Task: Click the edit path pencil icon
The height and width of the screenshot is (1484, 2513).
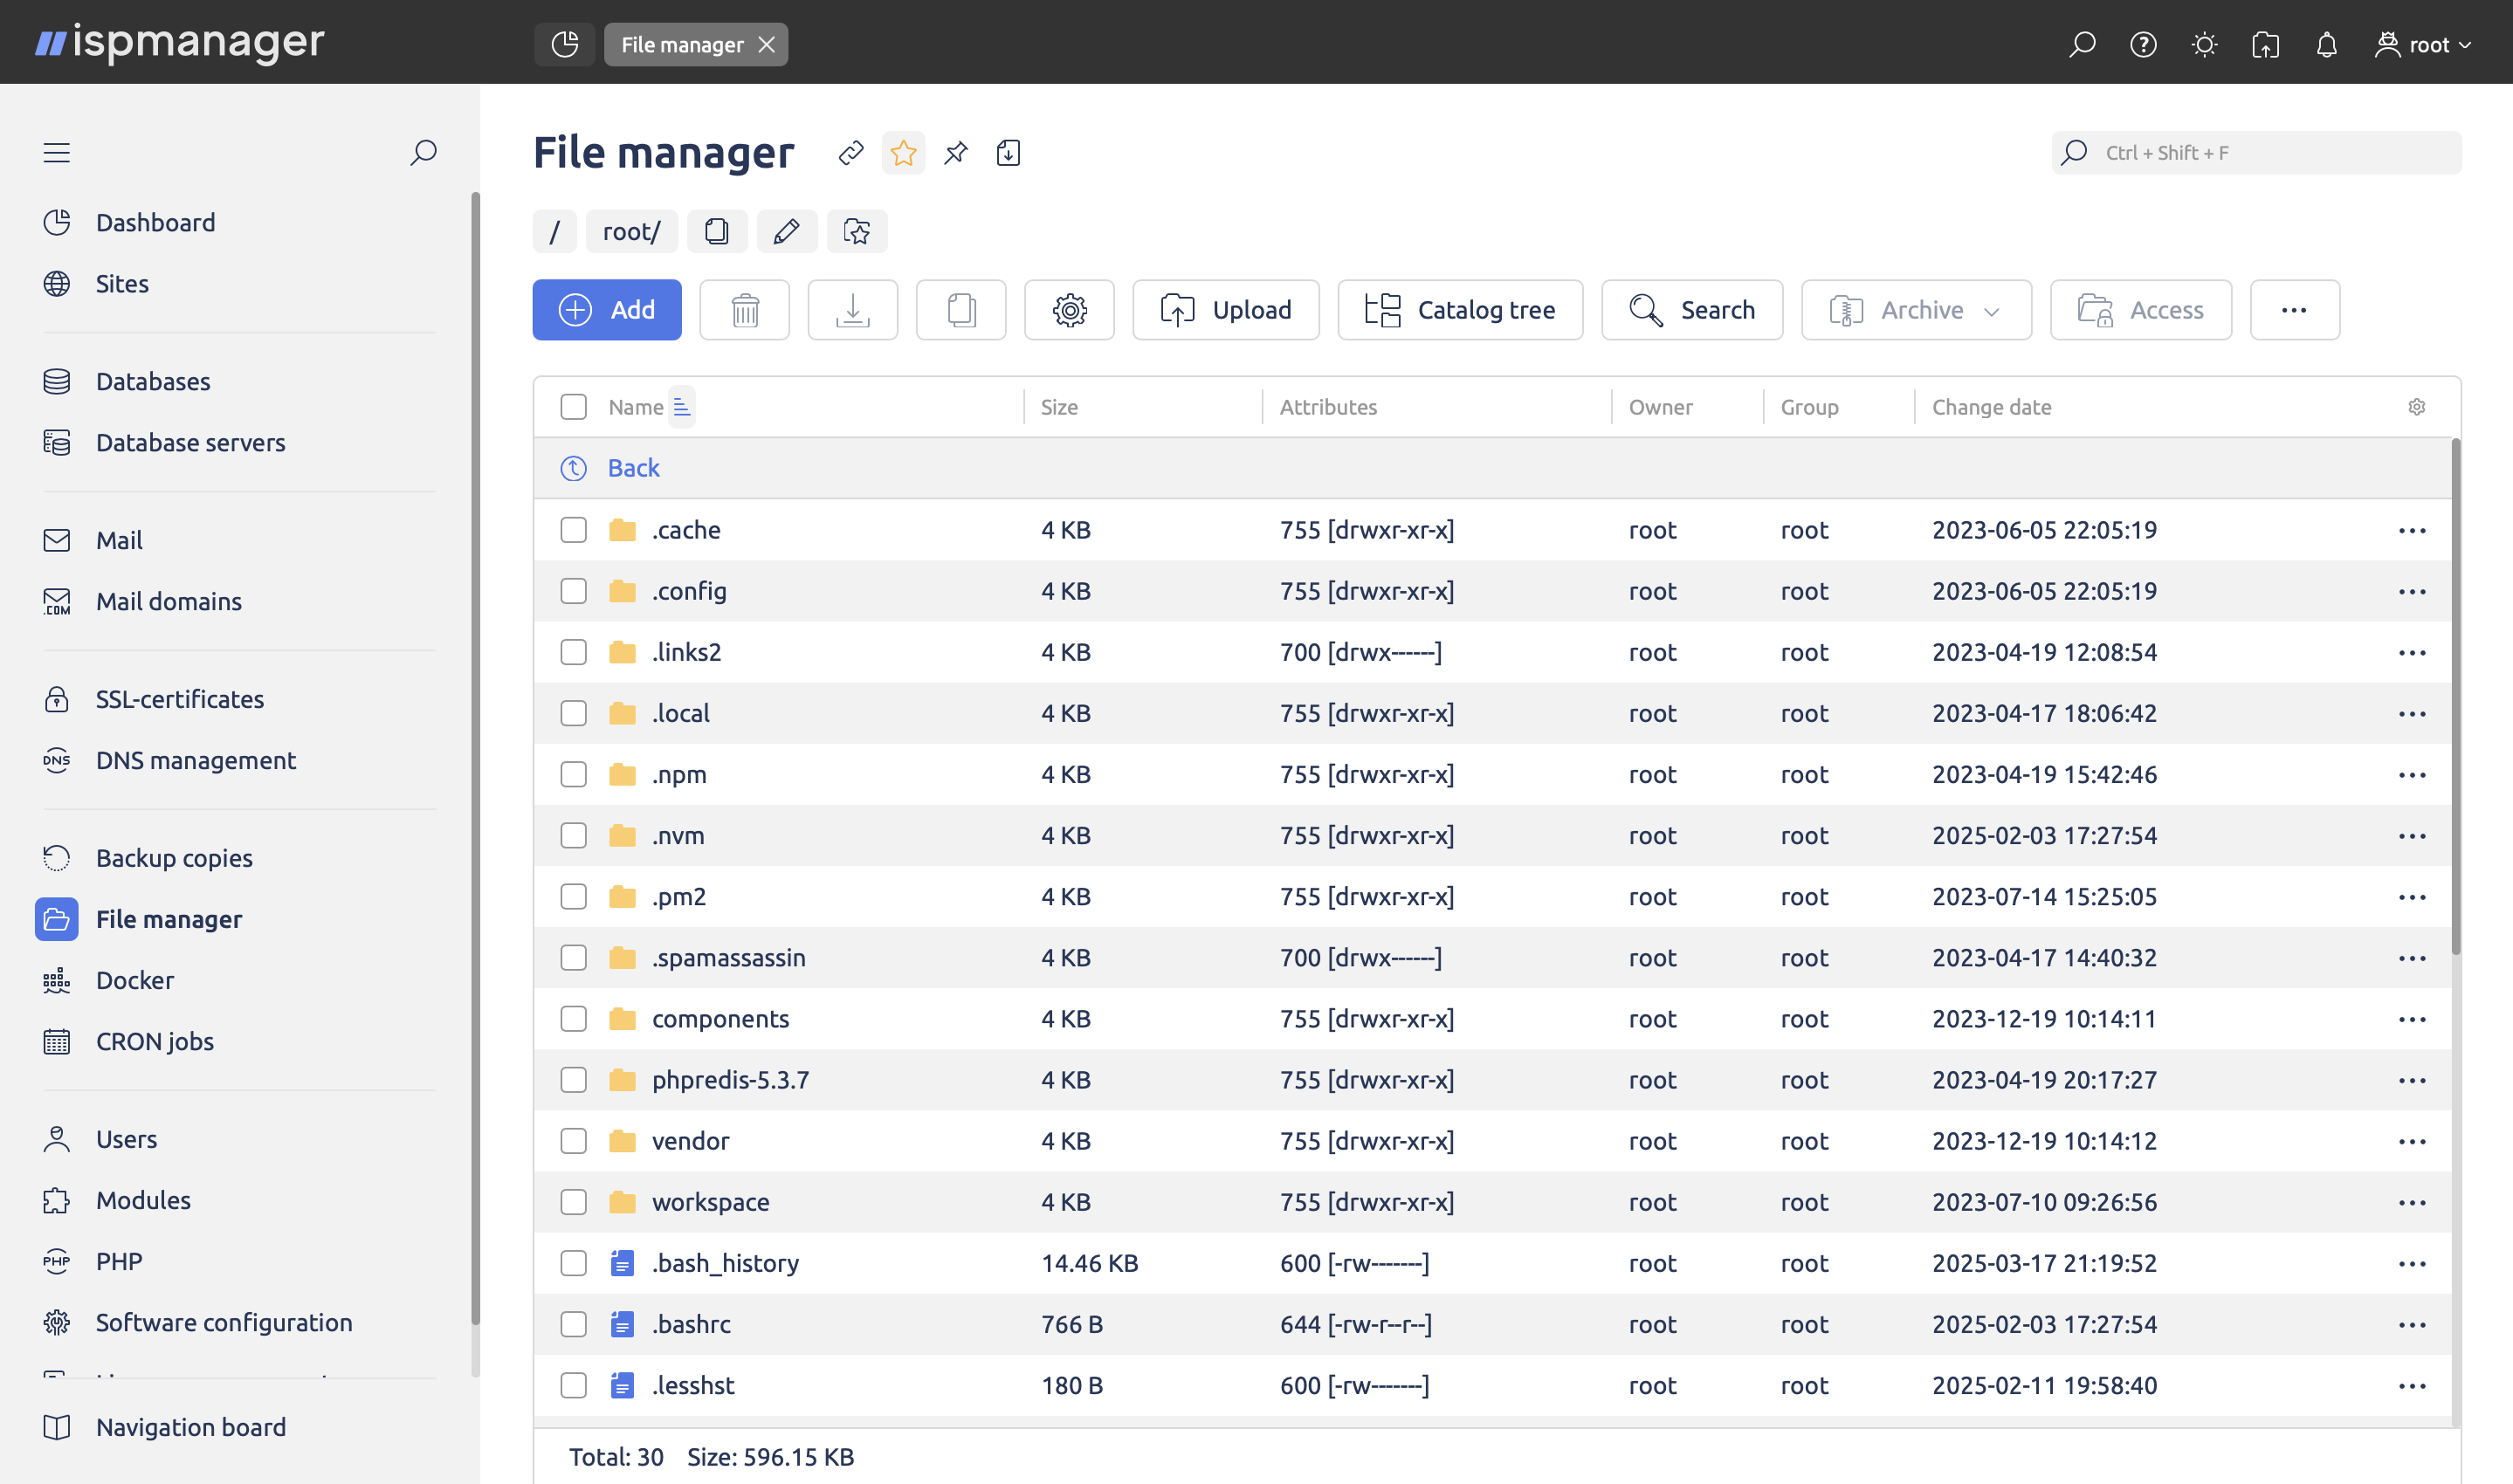Action: (786, 231)
